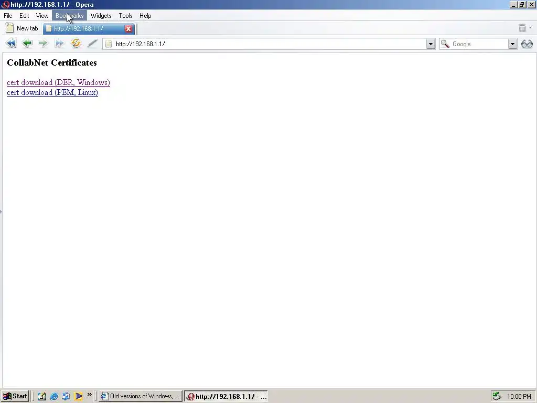Switch to Old versions of Windows taskbar window
The width and height of the screenshot is (537, 403).
click(141, 396)
